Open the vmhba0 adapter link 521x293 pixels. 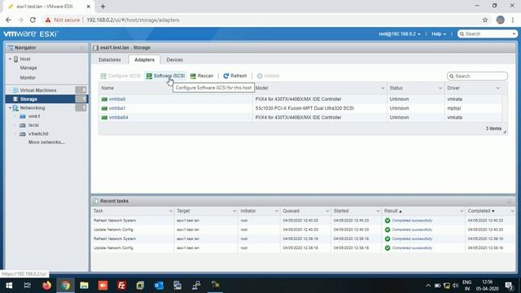pos(117,99)
